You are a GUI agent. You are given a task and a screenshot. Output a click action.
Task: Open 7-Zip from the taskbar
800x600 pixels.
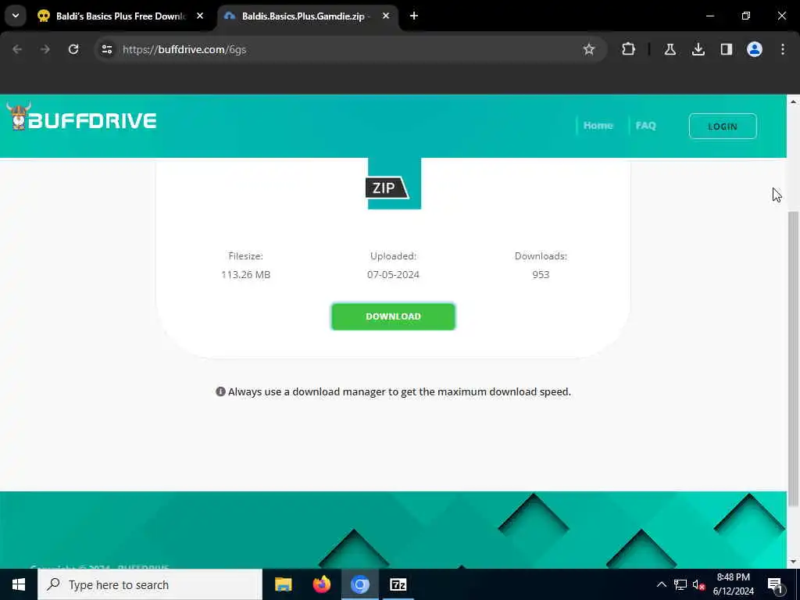[x=398, y=584]
